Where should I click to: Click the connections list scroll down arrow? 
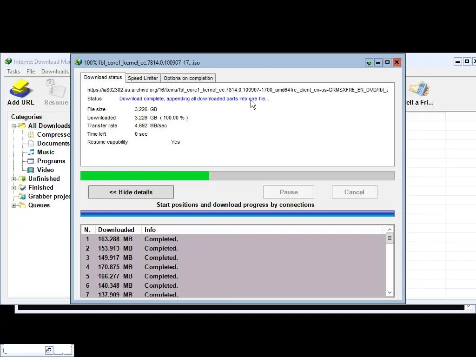point(390,293)
